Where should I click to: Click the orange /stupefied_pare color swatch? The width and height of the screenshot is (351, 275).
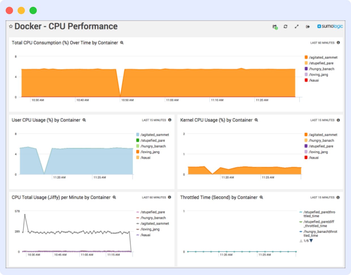coord(307,63)
